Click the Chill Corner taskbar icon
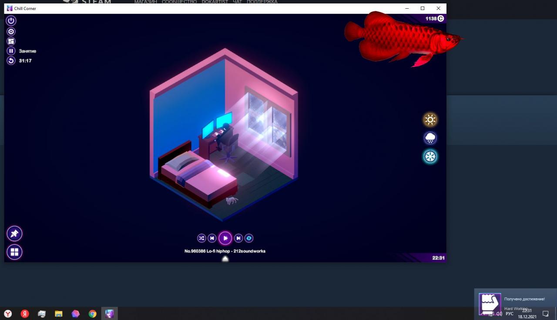Image resolution: width=557 pixels, height=320 pixels. (x=109, y=313)
